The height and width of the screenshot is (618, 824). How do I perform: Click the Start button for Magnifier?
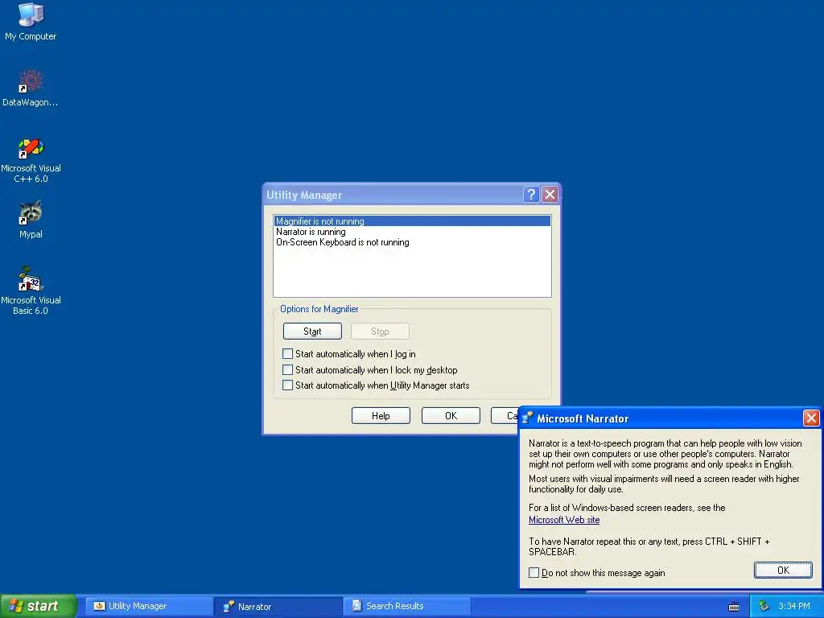(312, 331)
